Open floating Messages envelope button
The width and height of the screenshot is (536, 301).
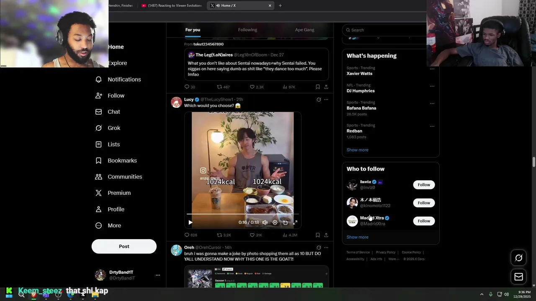pos(518,277)
